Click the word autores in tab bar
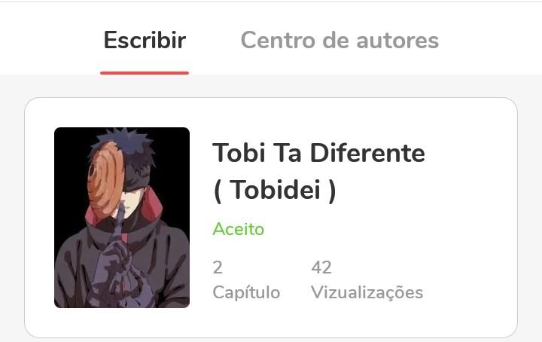This screenshot has width=542, height=342. (x=397, y=40)
